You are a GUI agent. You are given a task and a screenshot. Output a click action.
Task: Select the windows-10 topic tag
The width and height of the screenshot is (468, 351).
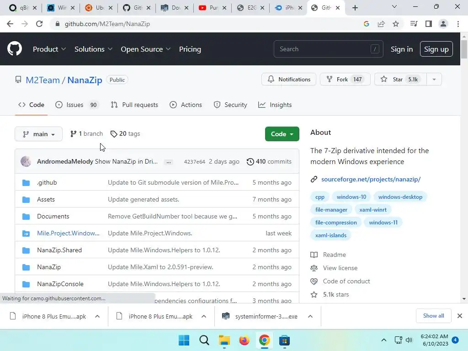click(x=351, y=197)
